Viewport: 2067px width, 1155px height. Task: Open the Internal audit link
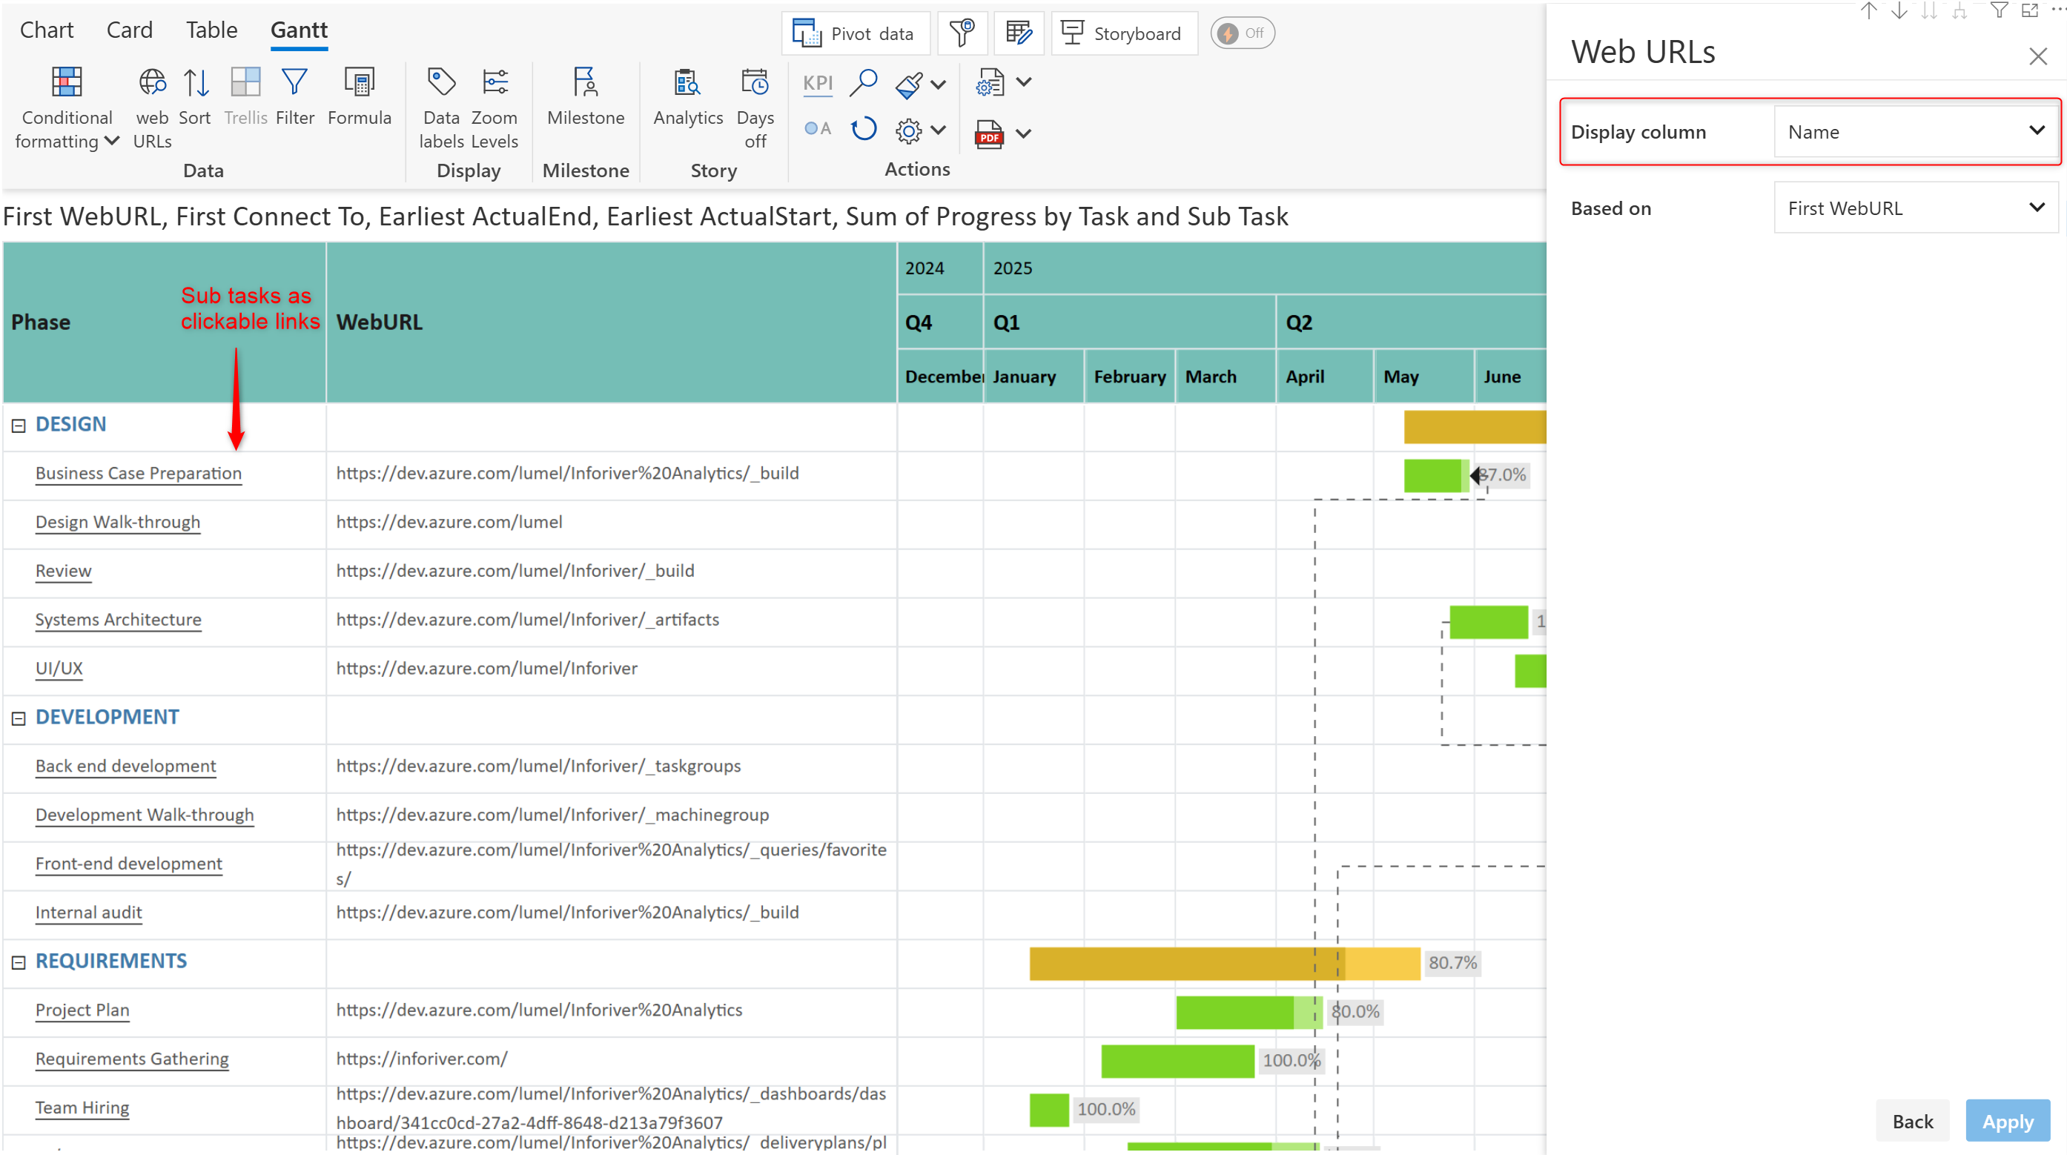click(88, 912)
